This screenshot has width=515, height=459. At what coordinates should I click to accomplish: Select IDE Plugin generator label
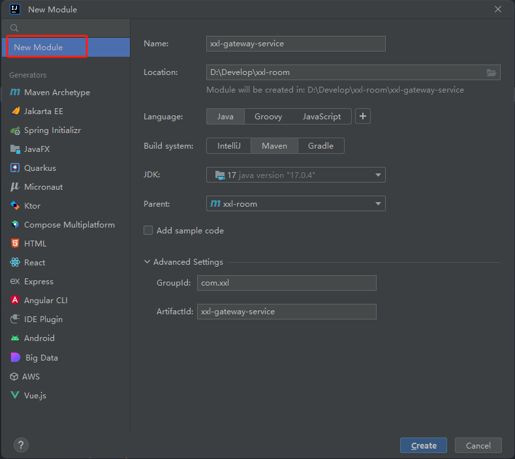coord(43,319)
